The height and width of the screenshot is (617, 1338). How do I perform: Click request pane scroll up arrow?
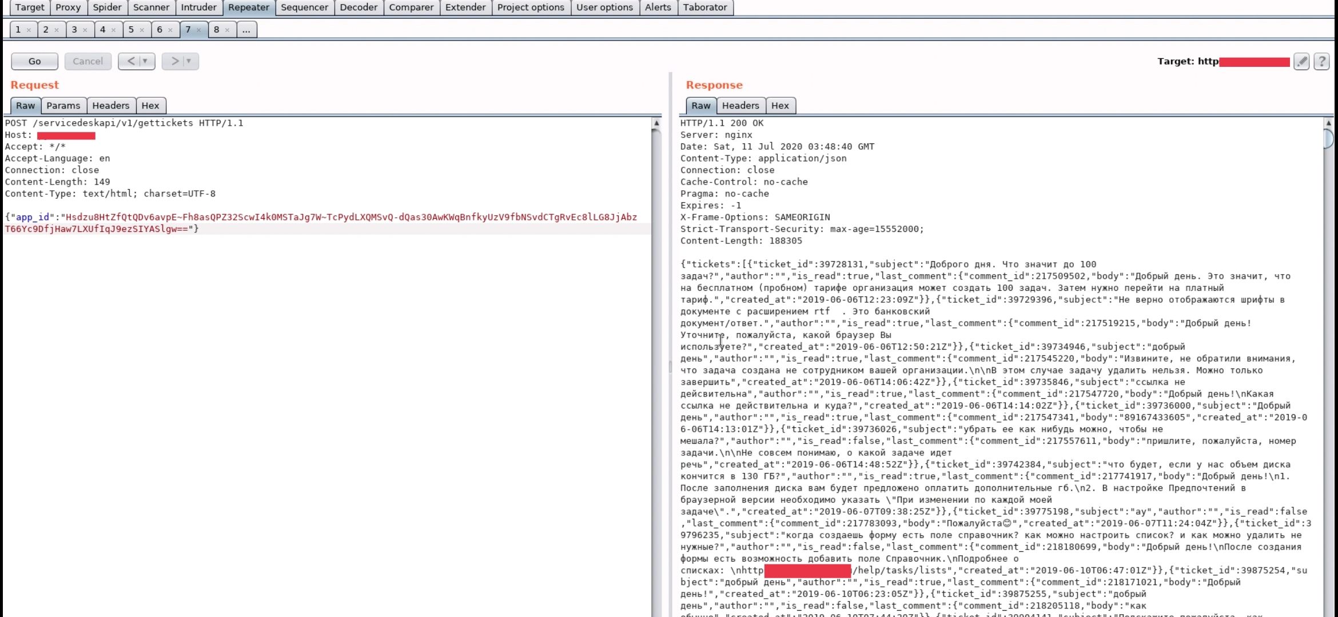tap(656, 123)
